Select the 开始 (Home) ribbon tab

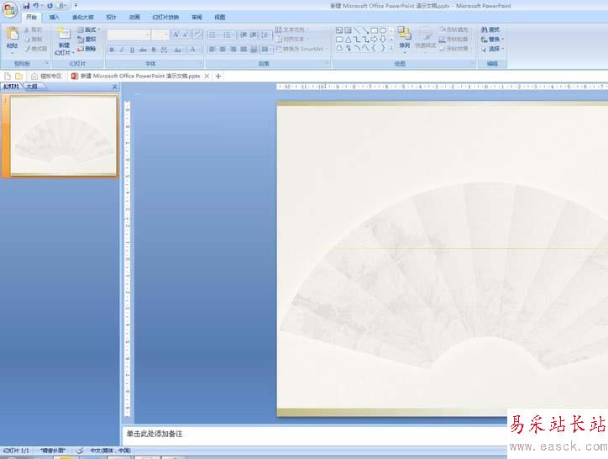coord(31,17)
